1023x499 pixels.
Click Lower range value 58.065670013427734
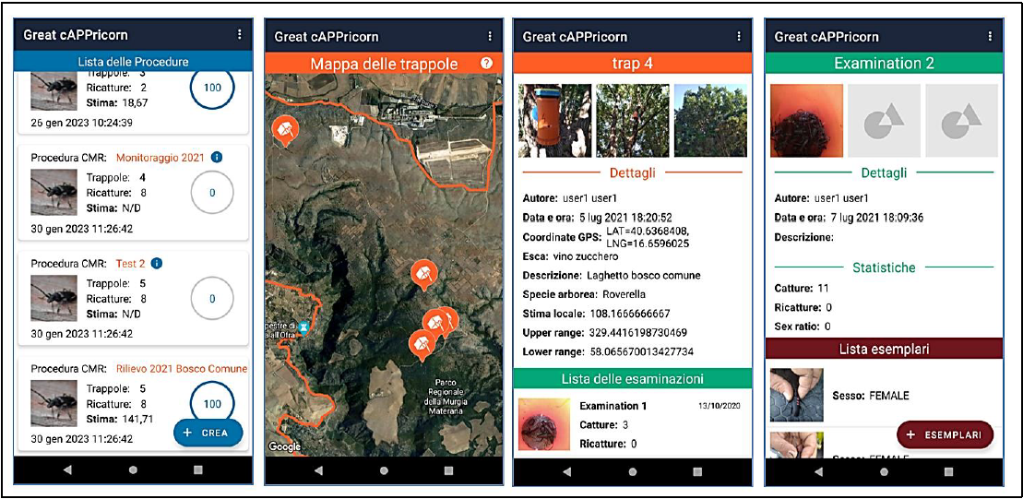tap(641, 351)
